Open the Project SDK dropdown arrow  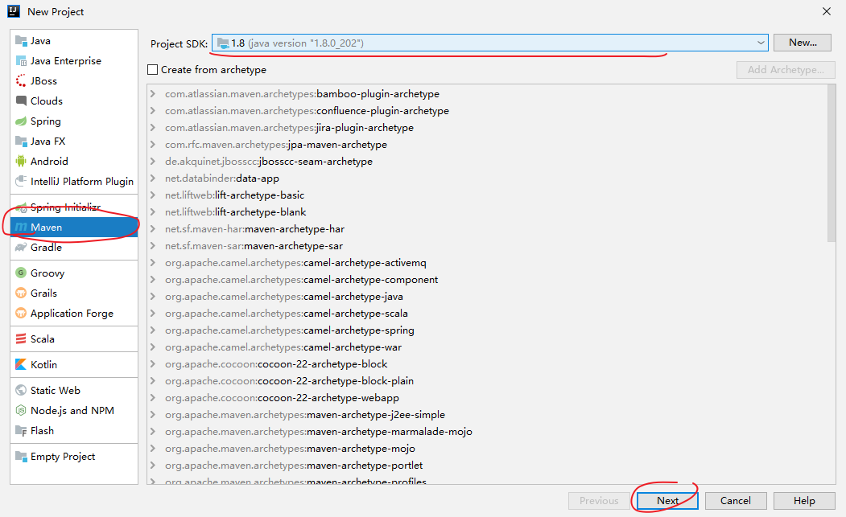pos(760,43)
